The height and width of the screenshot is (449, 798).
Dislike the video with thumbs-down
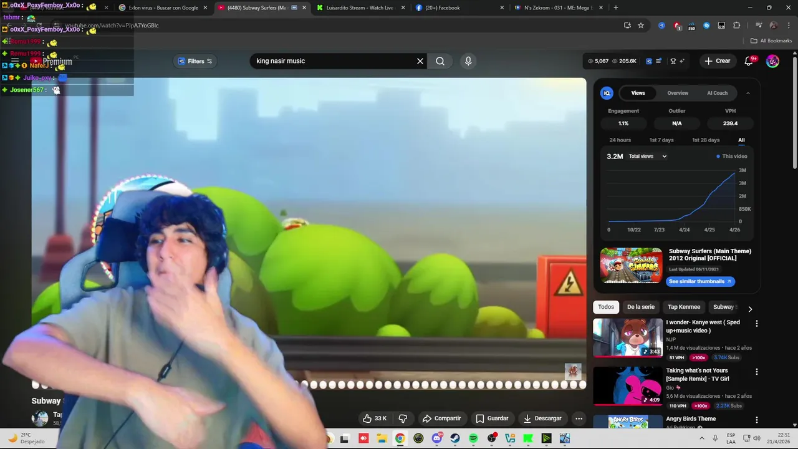[x=403, y=418]
